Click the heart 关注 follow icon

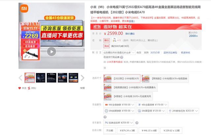coord(20,88)
